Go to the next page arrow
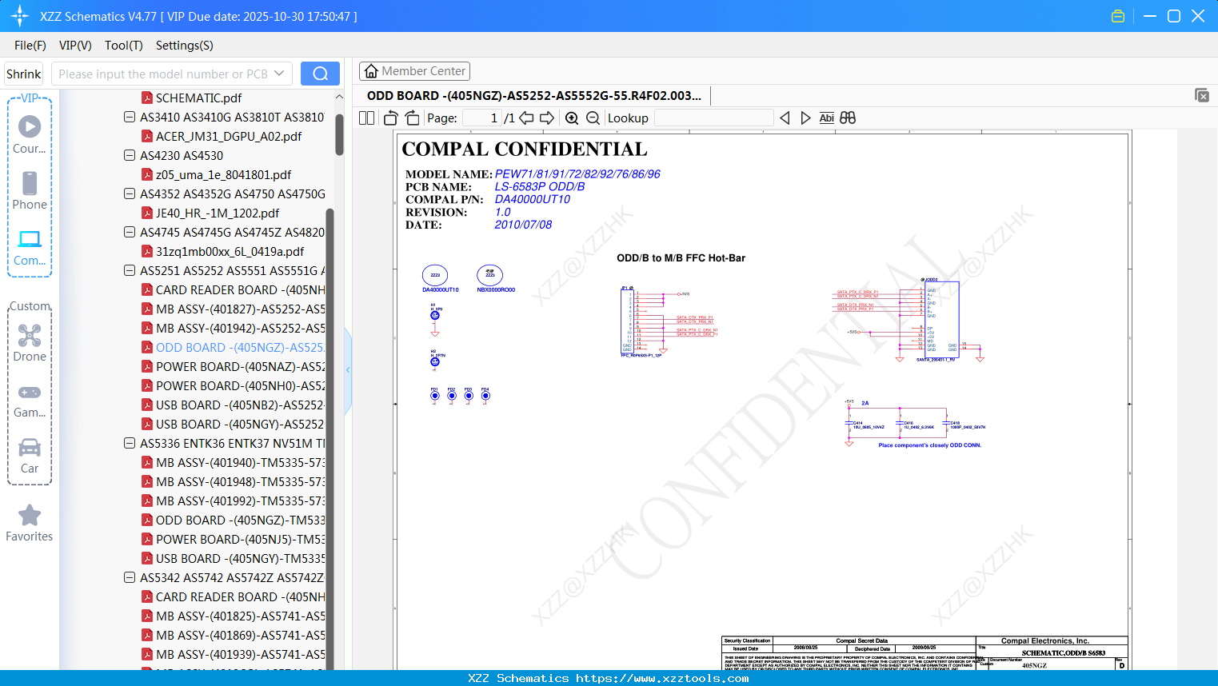This screenshot has width=1218, height=686. (547, 118)
